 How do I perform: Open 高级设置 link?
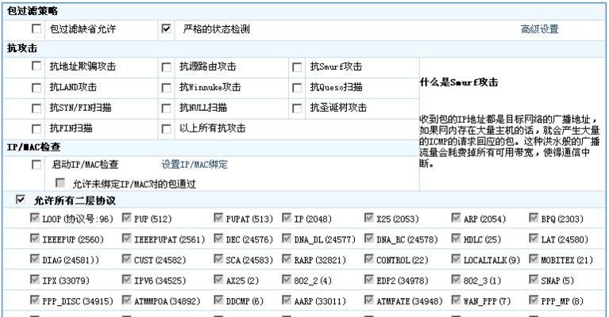pos(539,29)
